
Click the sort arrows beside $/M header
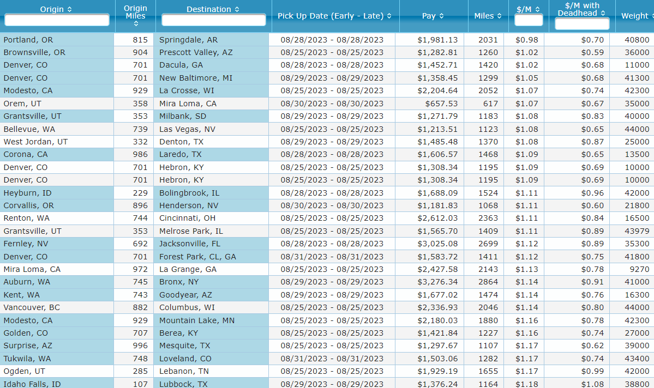pyautogui.click(x=537, y=9)
